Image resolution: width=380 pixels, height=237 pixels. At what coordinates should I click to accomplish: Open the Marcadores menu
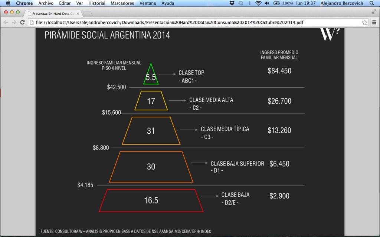[122, 3]
